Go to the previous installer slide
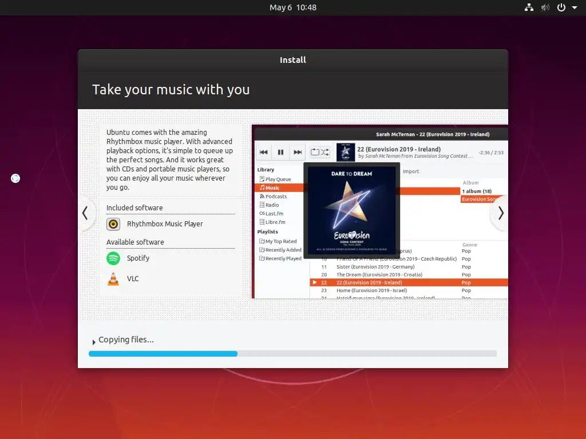This screenshot has height=439, width=586. [x=85, y=213]
